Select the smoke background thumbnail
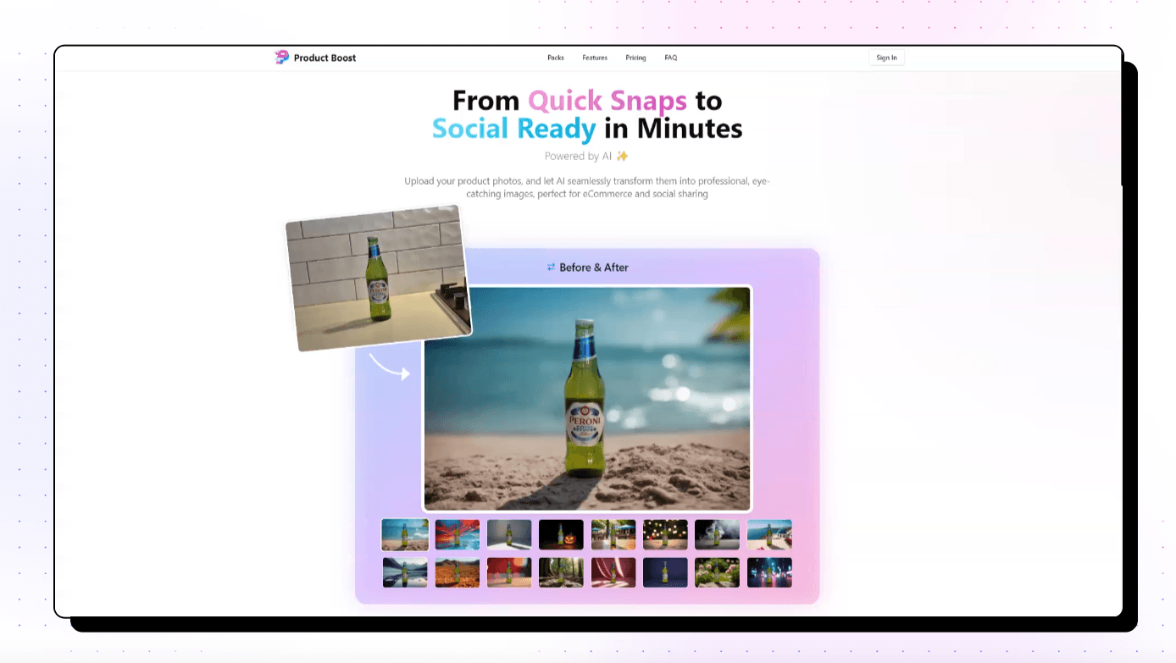1176x663 pixels. 717,535
